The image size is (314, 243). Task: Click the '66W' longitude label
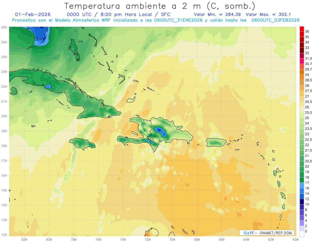[x=222, y=240]
